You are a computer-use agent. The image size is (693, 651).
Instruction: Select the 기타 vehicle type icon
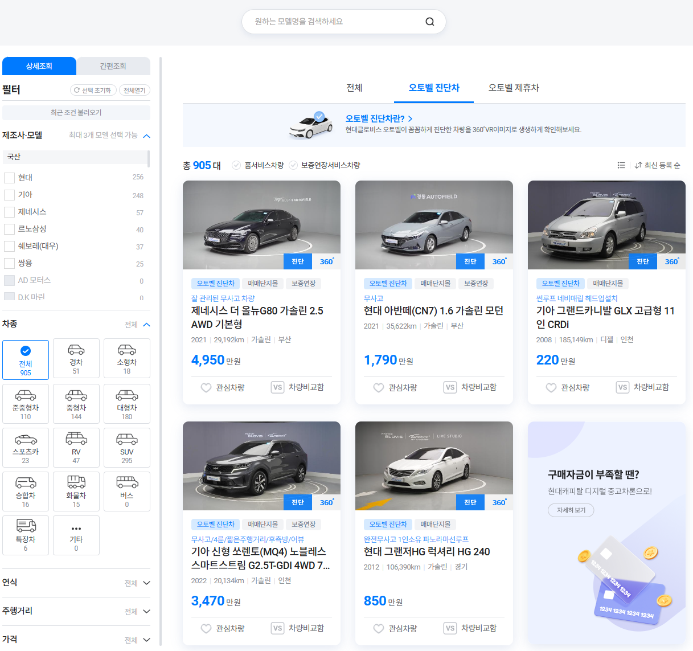(x=76, y=535)
